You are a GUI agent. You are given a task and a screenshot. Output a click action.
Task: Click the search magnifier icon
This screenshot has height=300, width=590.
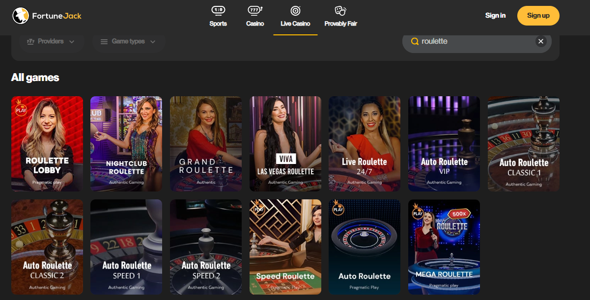pyautogui.click(x=415, y=41)
